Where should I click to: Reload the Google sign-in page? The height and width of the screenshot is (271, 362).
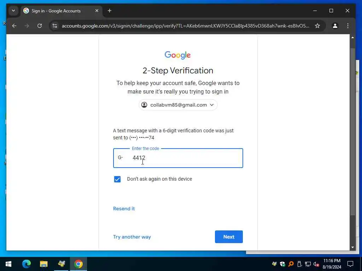tap(40, 26)
